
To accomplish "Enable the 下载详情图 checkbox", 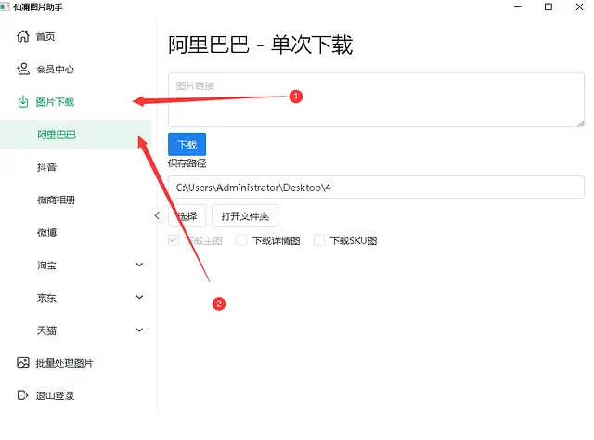I will (x=241, y=240).
